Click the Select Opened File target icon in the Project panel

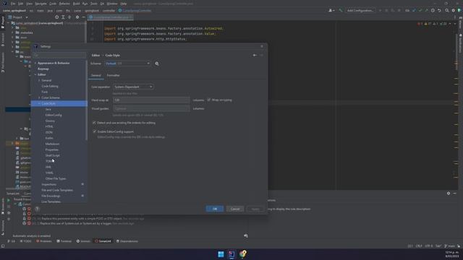(56, 17)
